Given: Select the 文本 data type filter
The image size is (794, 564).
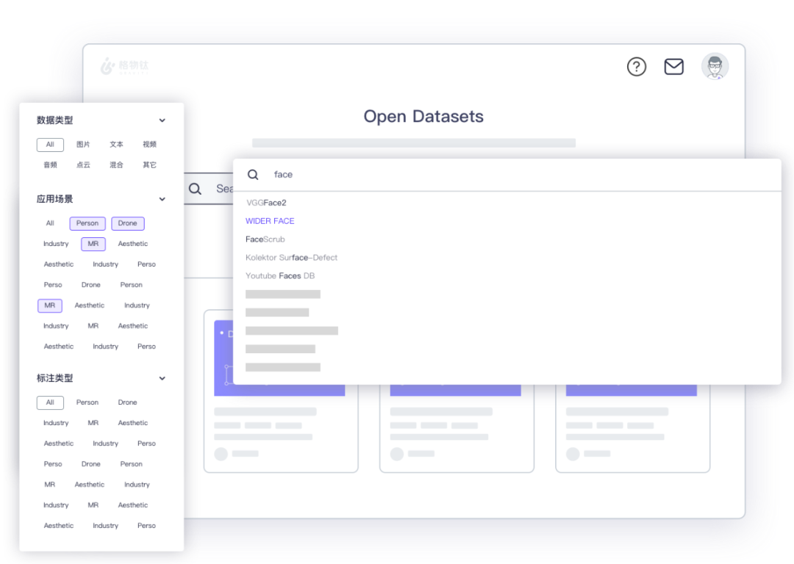Looking at the screenshot, I should [x=116, y=145].
